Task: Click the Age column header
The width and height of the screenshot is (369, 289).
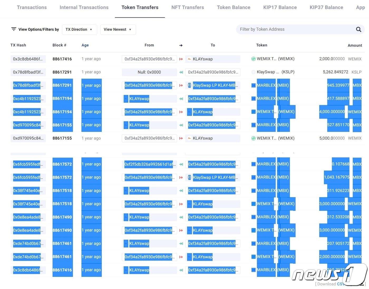Action: (x=85, y=45)
